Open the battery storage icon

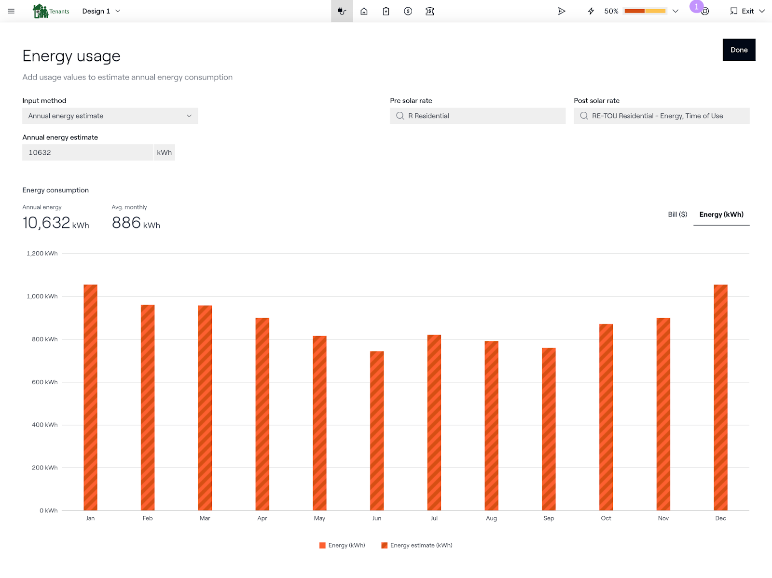pyautogui.click(x=386, y=11)
